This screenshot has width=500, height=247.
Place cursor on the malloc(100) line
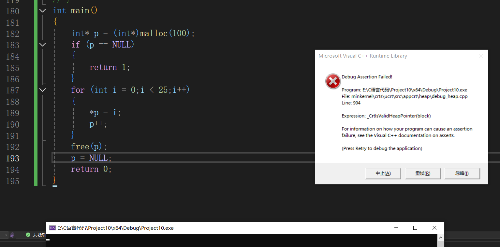coord(133,34)
